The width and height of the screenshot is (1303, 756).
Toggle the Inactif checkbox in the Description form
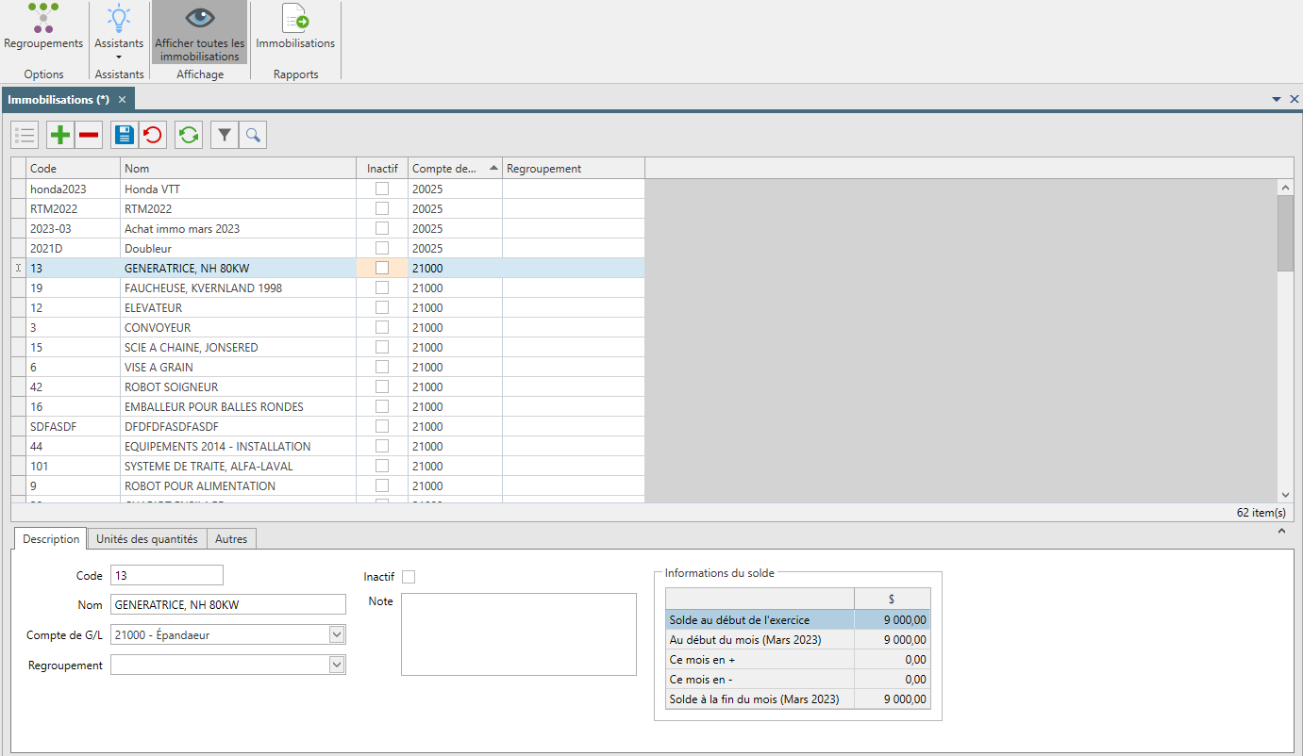click(x=409, y=577)
